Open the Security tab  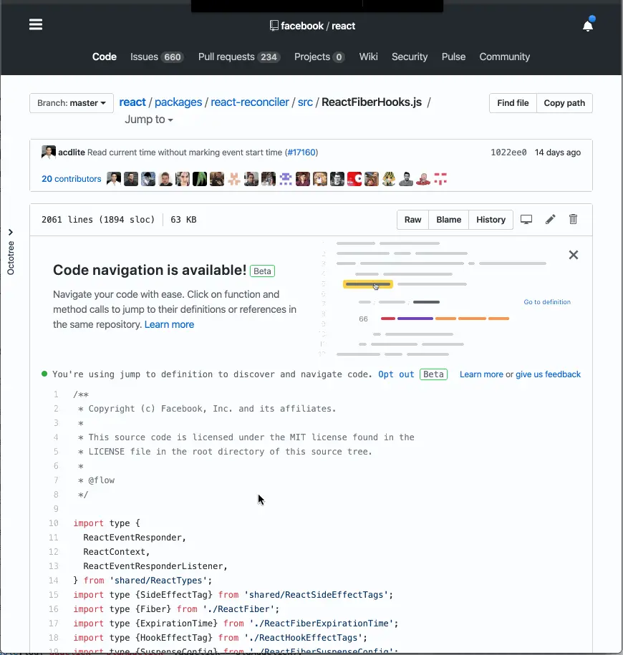click(x=410, y=57)
